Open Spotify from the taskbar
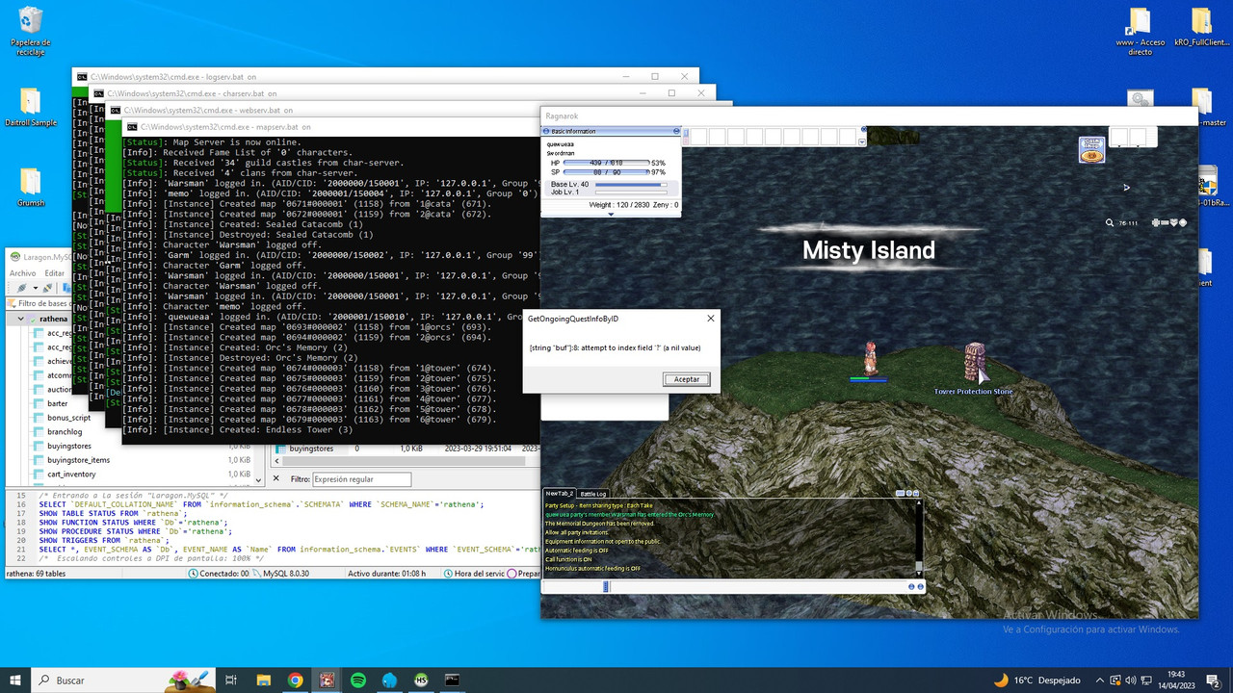The width and height of the screenshot is (1233, 693). [x=357, y=680]
